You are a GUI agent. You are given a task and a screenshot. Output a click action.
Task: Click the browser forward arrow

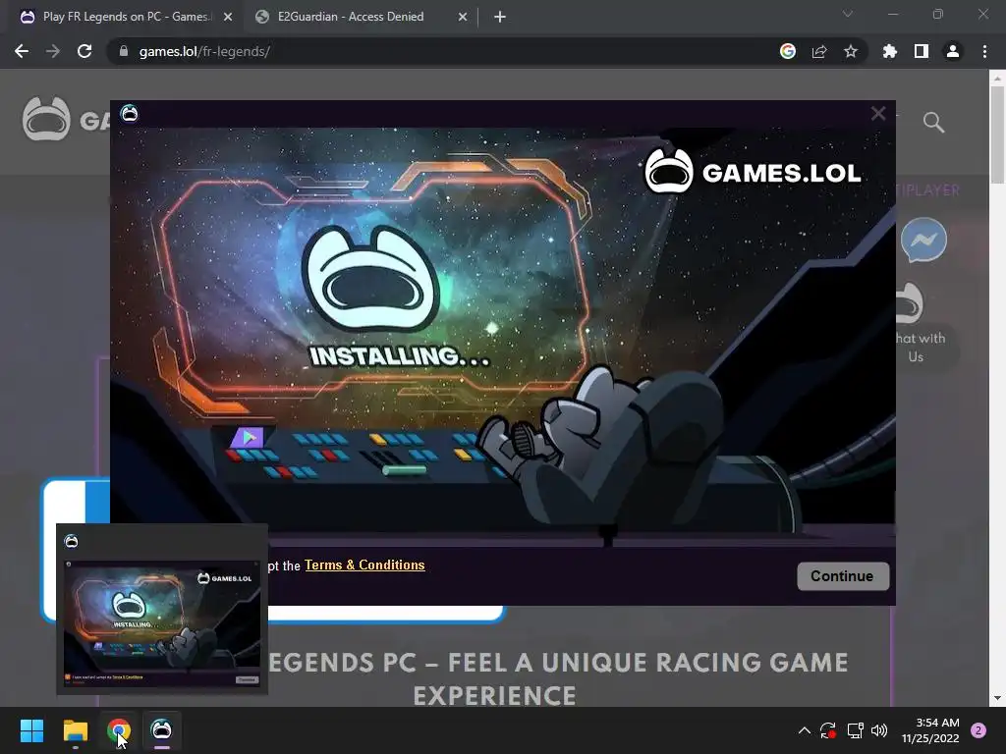pyautogui.click(x=53, y=51)
